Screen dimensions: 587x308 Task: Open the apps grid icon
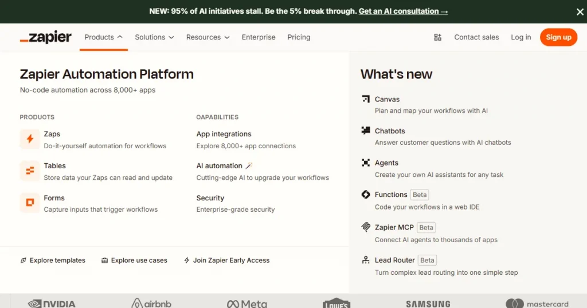(x=437, y=37)
